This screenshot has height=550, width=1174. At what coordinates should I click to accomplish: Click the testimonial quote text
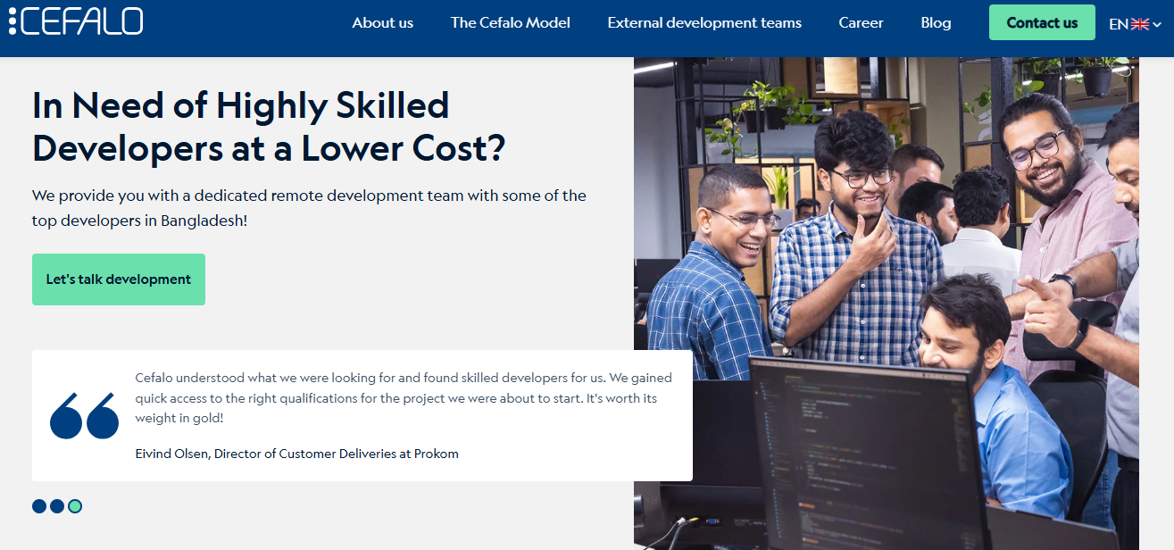(x=404, y=397)
